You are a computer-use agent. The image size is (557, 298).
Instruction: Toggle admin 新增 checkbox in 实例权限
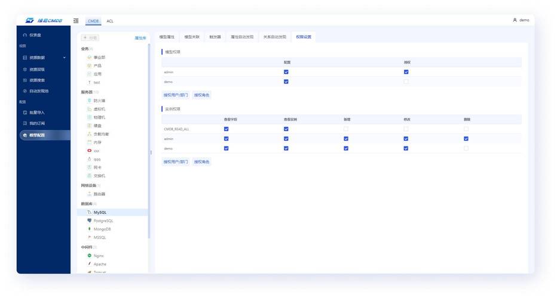(346, 138)
